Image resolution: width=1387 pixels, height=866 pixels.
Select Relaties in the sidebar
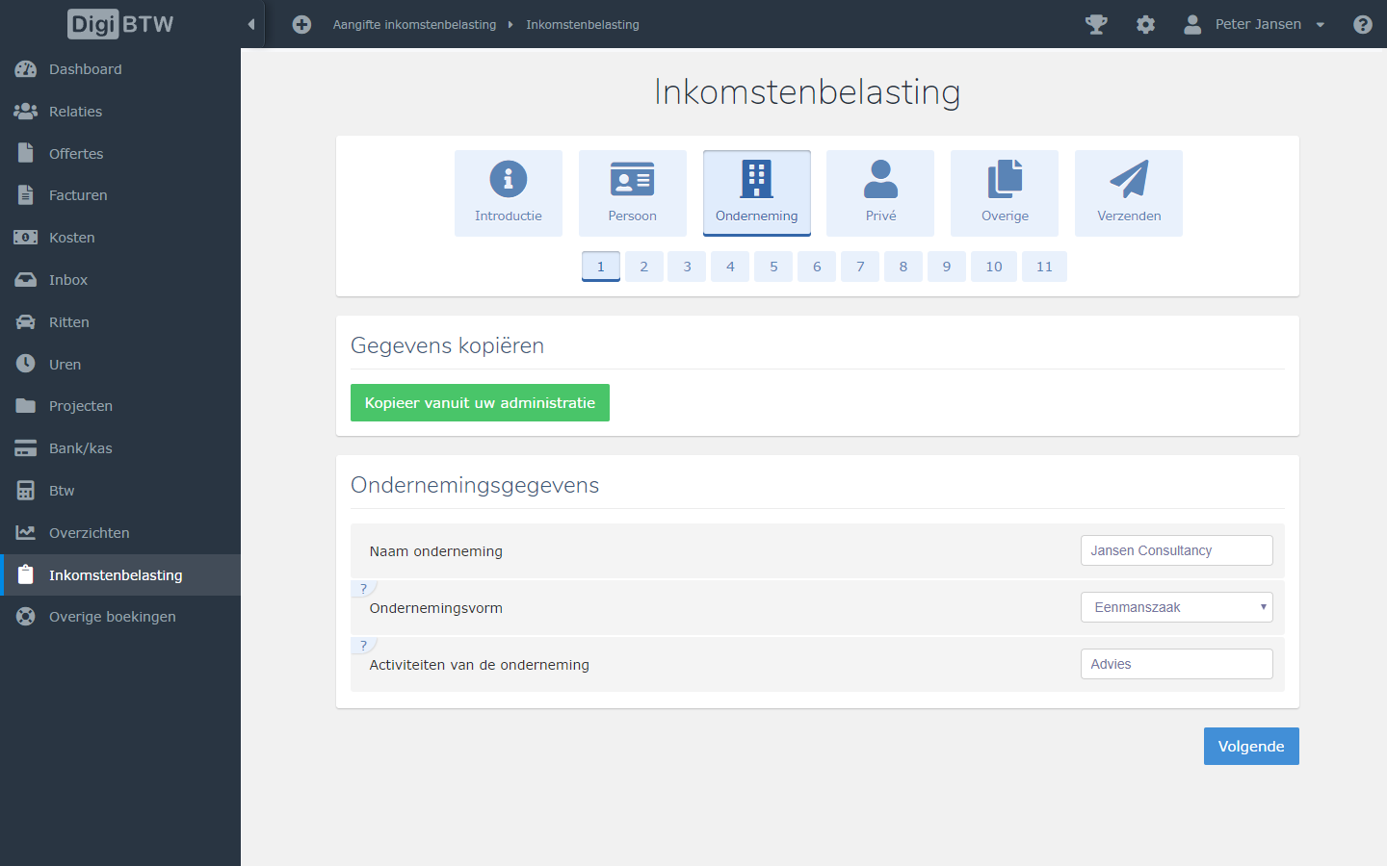point(75,111)
